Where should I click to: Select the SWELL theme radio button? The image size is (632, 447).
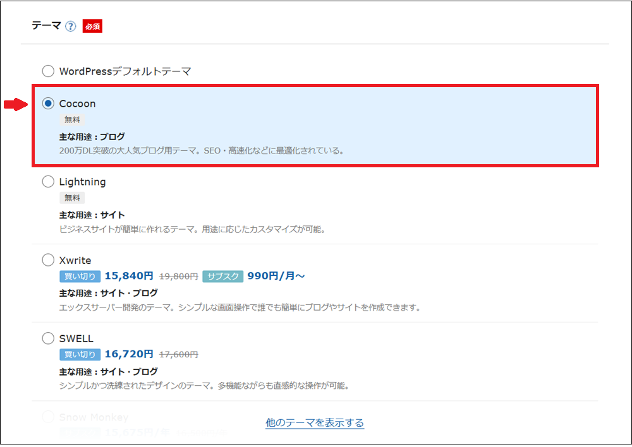click(48, 338)
